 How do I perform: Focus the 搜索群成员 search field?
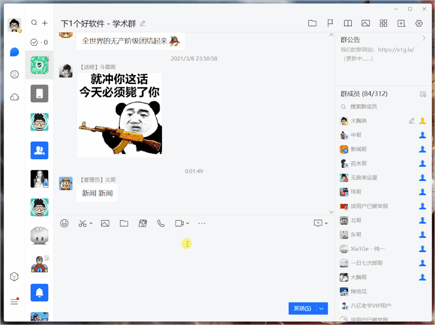pyautogui.click(x=383, y=106)
